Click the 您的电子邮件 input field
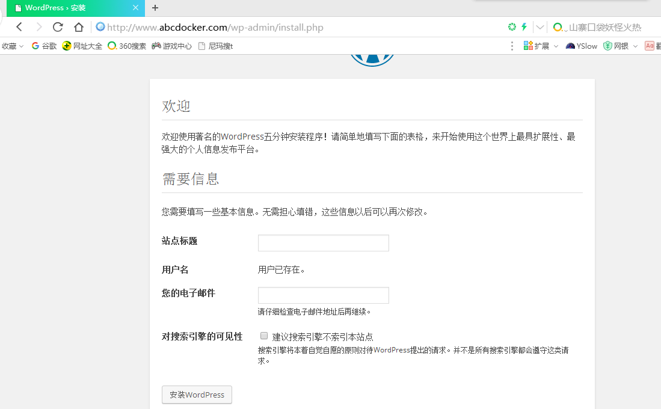 point(324,295)
